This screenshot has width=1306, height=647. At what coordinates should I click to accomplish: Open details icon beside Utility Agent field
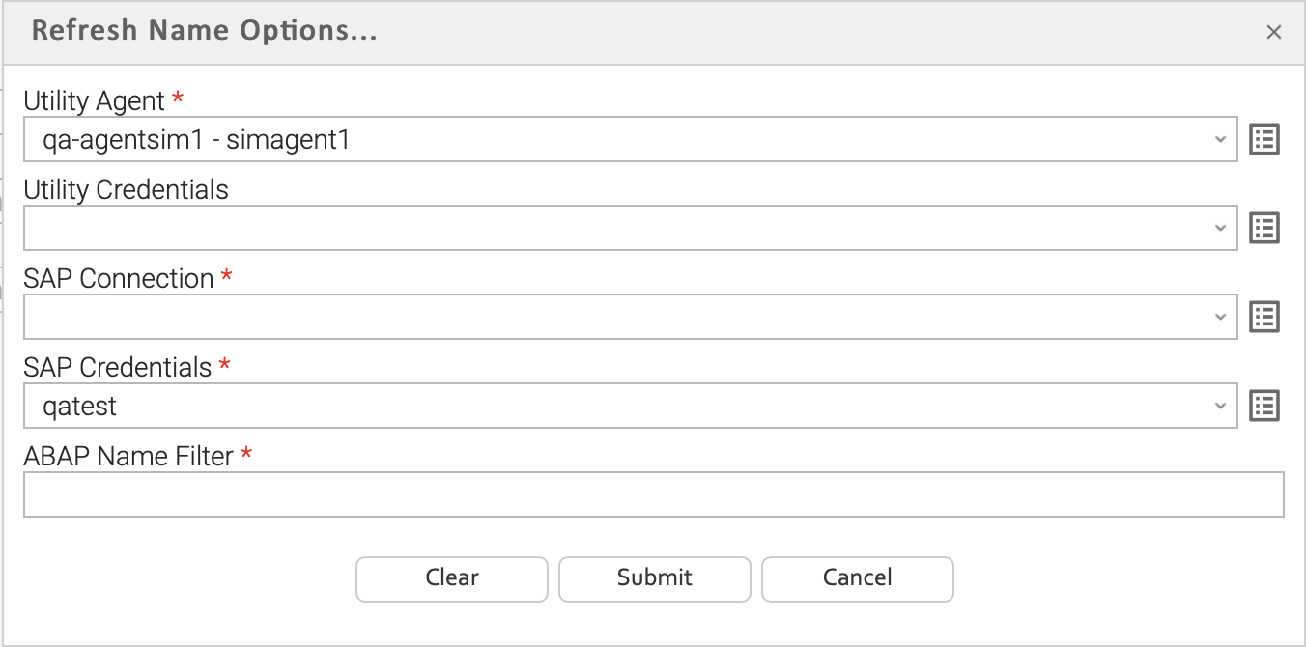pos(1264,140)
